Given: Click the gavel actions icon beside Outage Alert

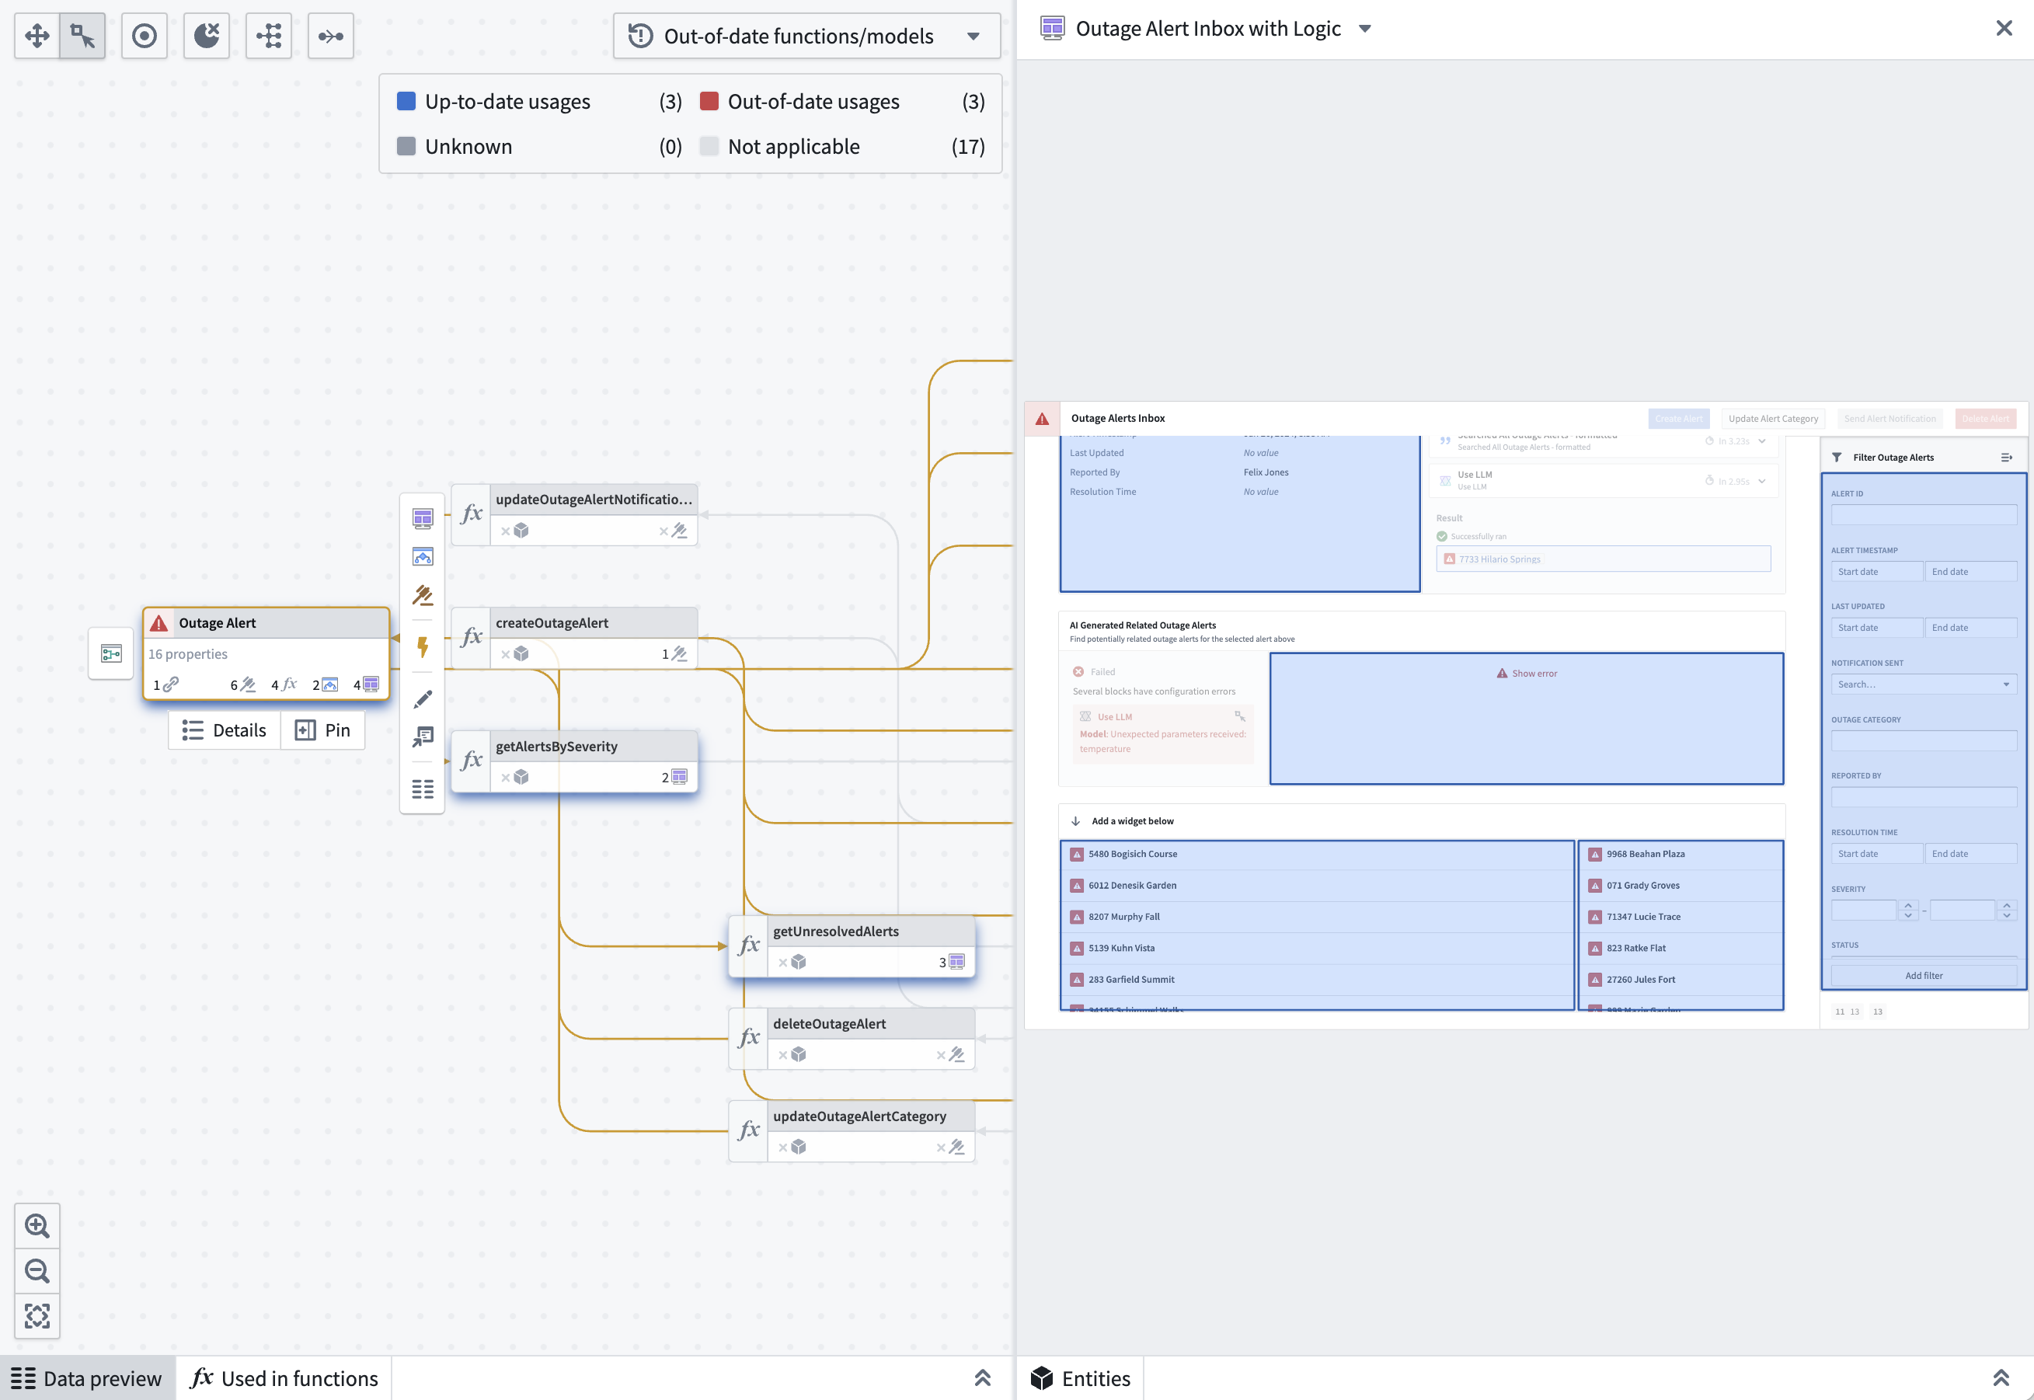Looking at the screenshot, I should [x=423, y=597].
